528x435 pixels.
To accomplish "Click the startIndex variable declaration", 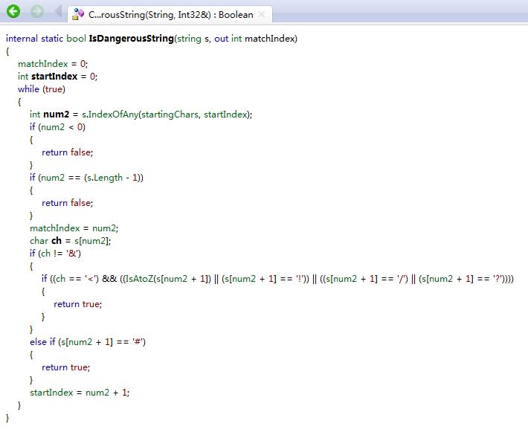I will tap(53, 76).
